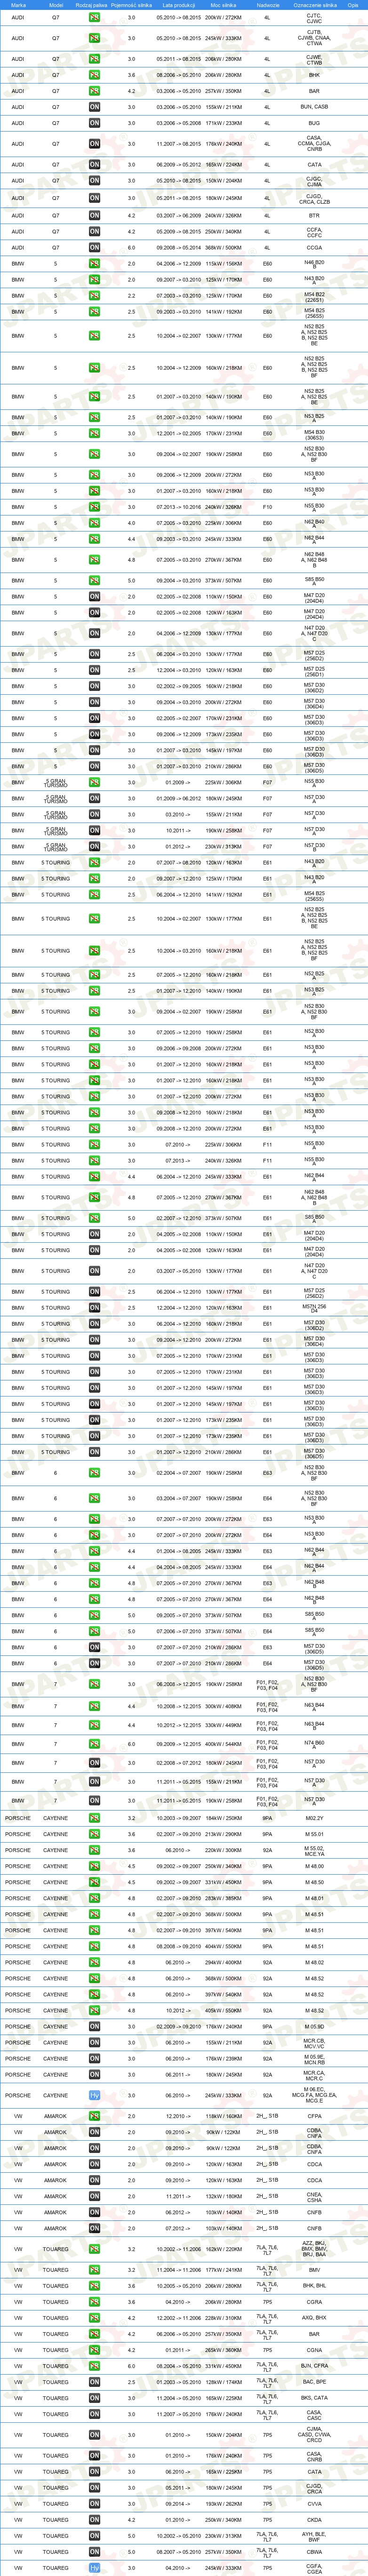Select ON icon in Amarok CNEA, CSHA row
The image size is (368, 2576).
(x=95, y=2196)
